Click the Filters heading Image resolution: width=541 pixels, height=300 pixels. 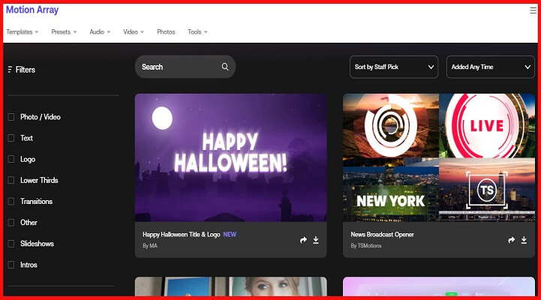coord(26,70)
